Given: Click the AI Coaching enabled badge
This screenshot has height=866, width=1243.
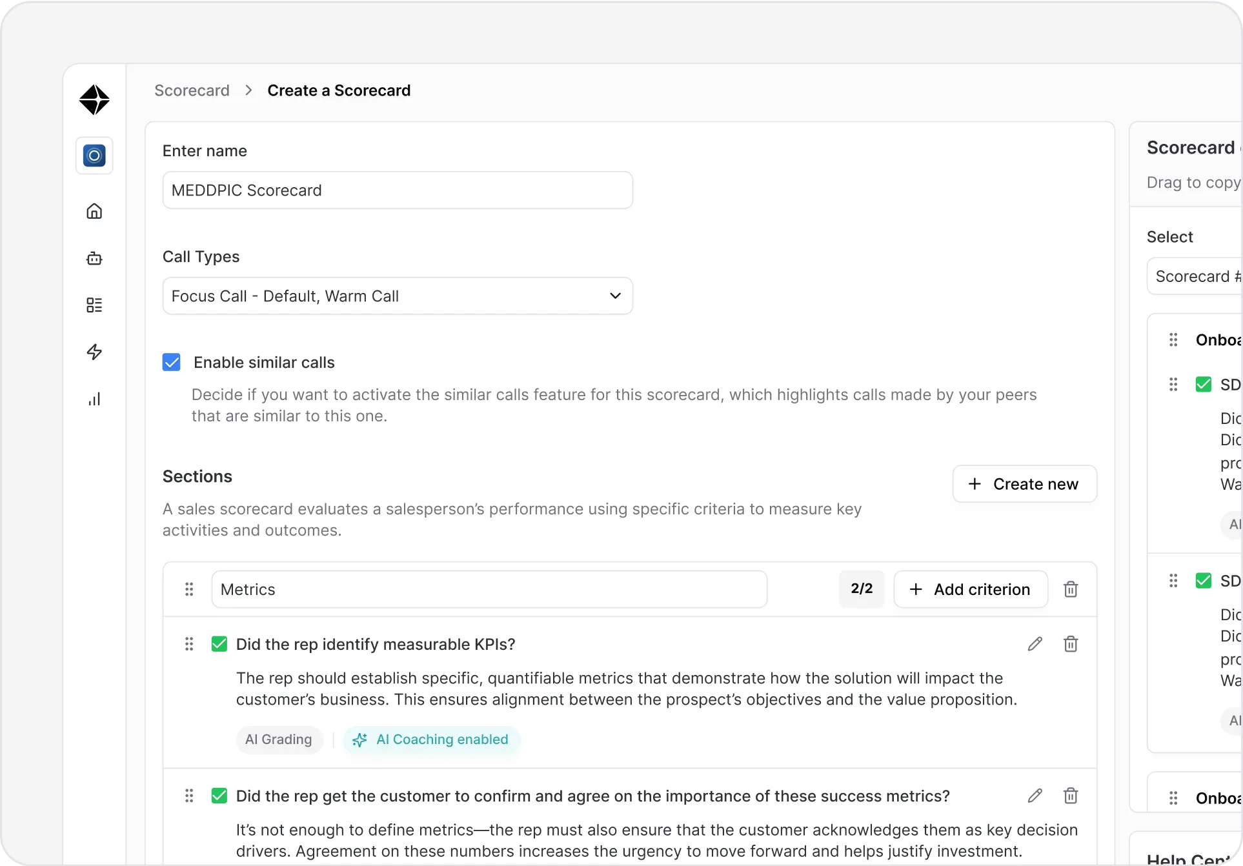Looking at the screenshot, I should [431, 740].
